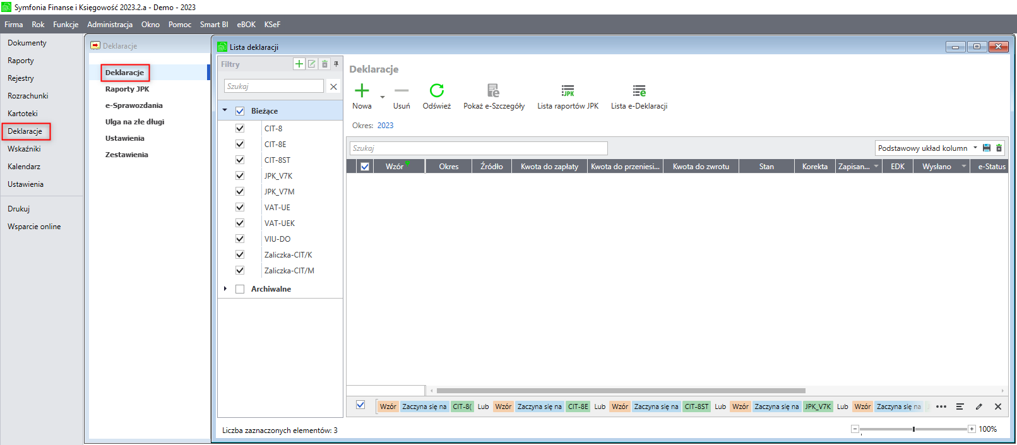Viewport: 1017px width, 445px height.
Task: Create a new declaration with Nowa
Action: (x=362, y=97)
